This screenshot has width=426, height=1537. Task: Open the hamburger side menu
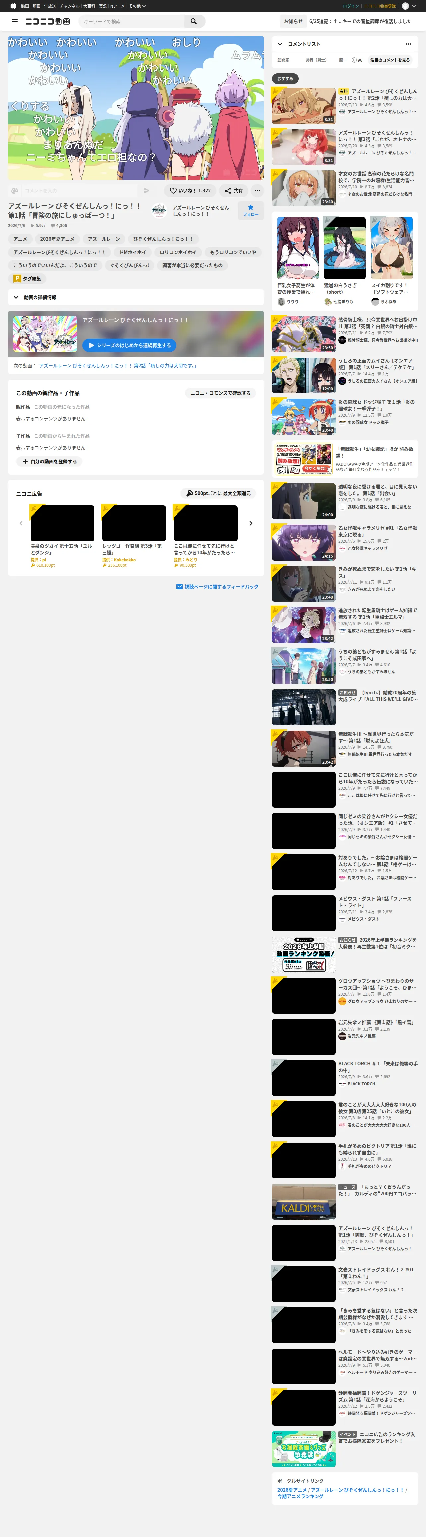point(15,22)
